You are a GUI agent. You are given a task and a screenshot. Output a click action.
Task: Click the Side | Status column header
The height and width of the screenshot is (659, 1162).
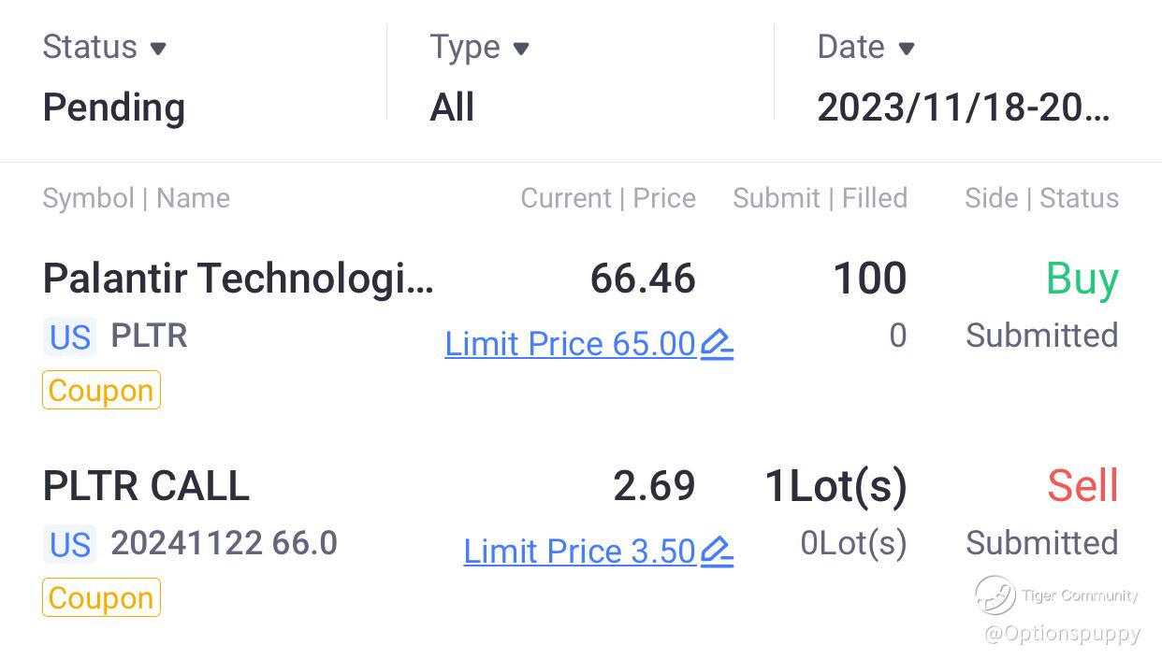(x=1041, y=198)
